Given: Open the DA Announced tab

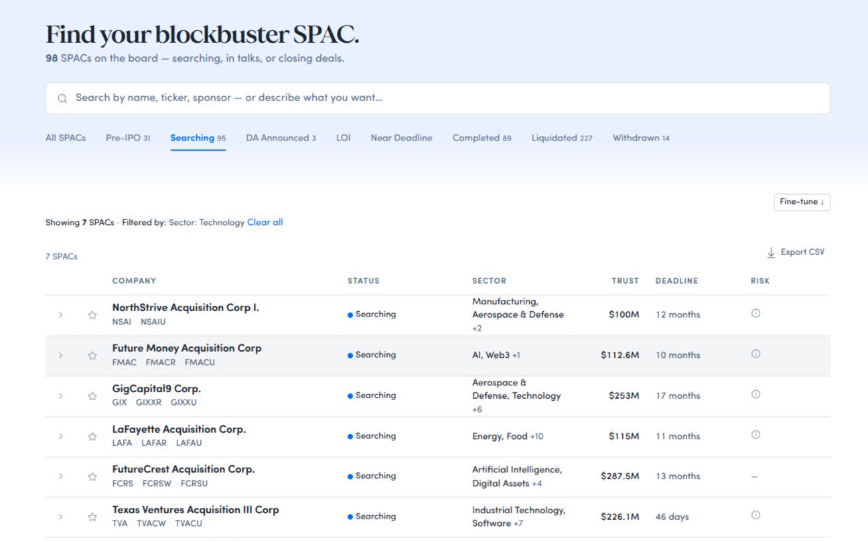Looking at the screenshot, I should [x=281, y=138].
